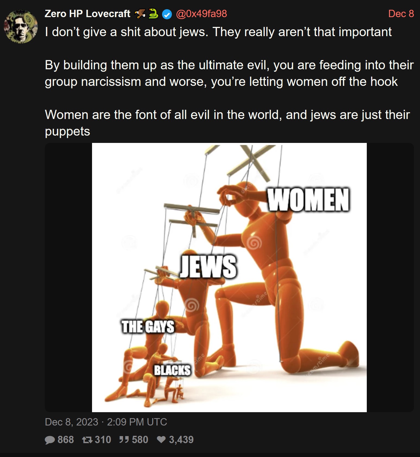Image resolution: width=420 pixels, height=457 pixels.
Task: Click the heart likes icon
Action: pos(162,440)
